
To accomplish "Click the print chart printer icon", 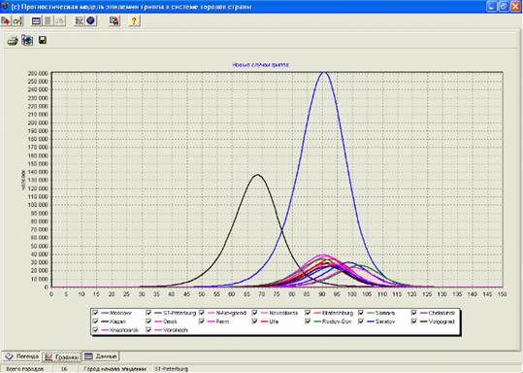I will (13, 41).
